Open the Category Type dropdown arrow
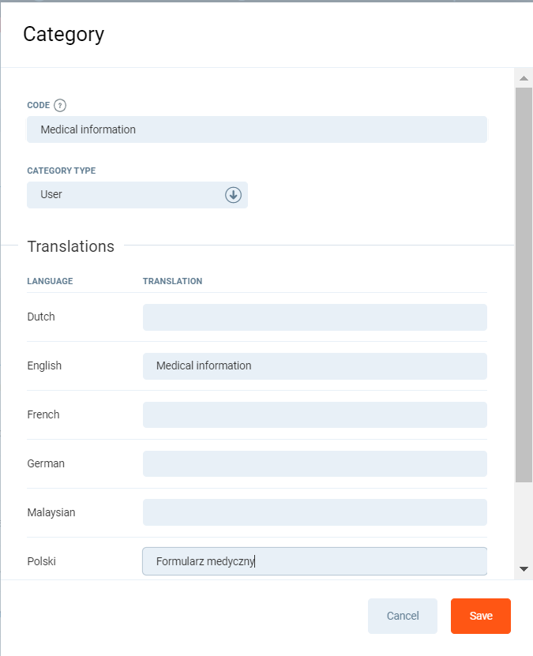Screen dimensions: 533x656 [233, 195]
